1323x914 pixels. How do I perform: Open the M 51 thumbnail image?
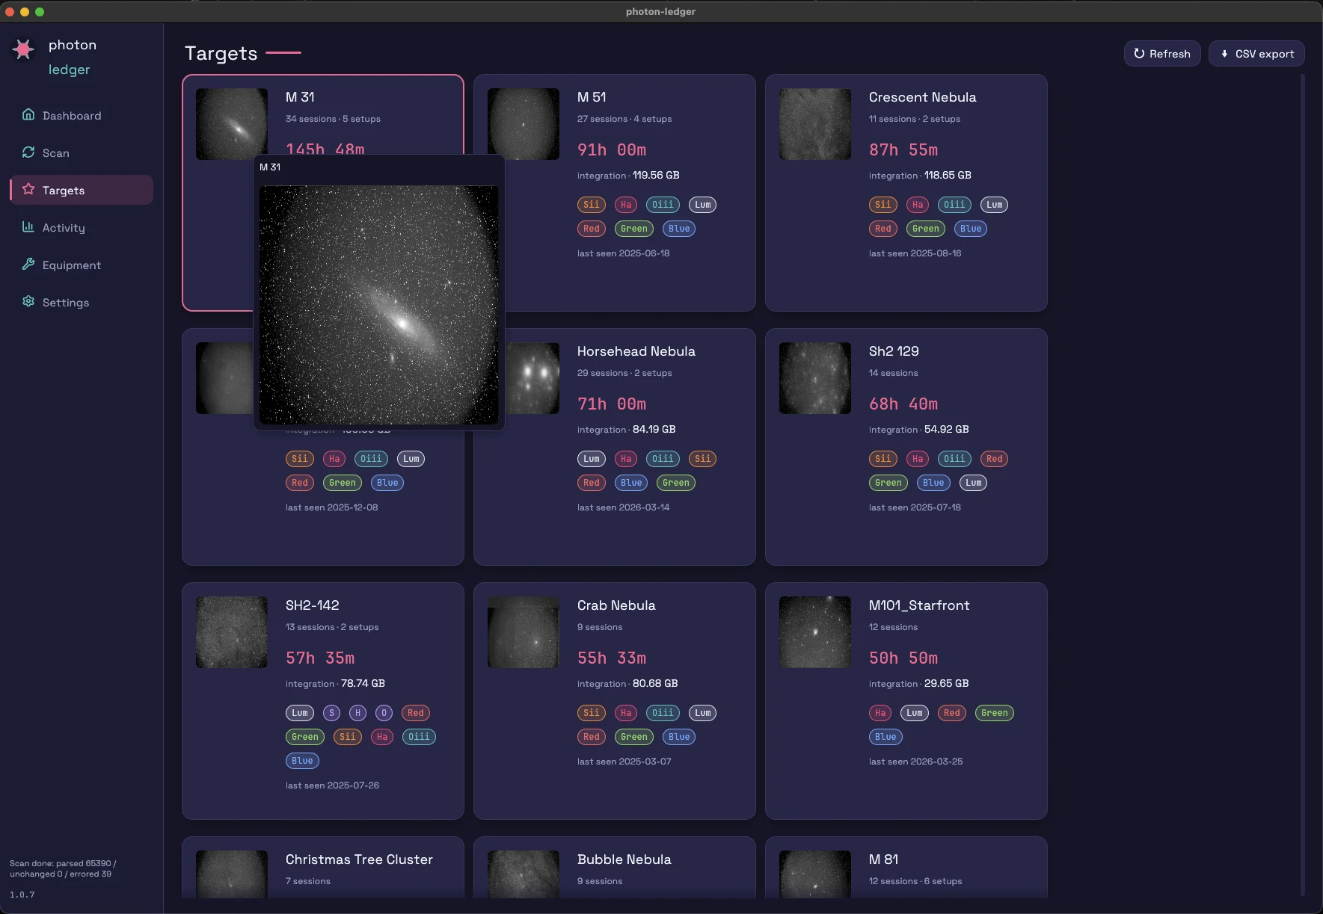tap(524, 124)
